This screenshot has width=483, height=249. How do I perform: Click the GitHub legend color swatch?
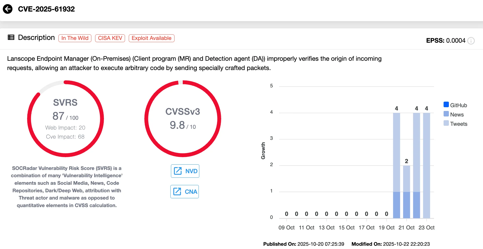[x=446, y=105]
